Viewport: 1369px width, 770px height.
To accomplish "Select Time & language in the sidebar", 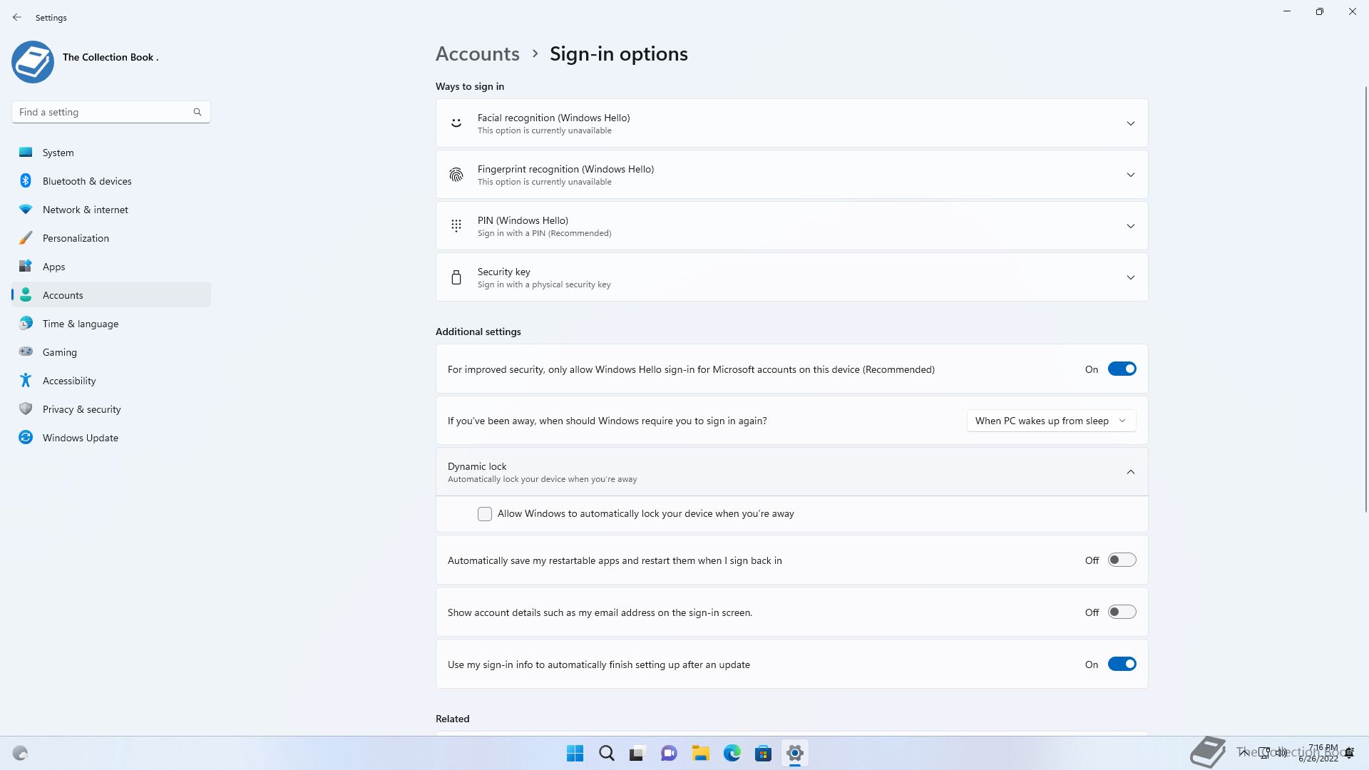I will click(x=81, y=324).
